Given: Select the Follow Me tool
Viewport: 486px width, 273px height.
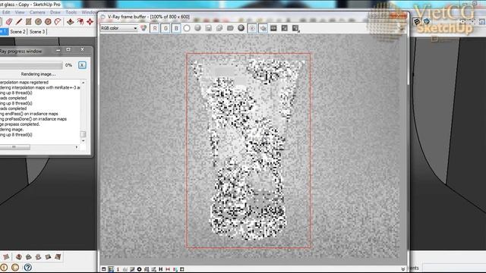Looking at the screenshot, I should pyautogui.click(x=80, y=22).
